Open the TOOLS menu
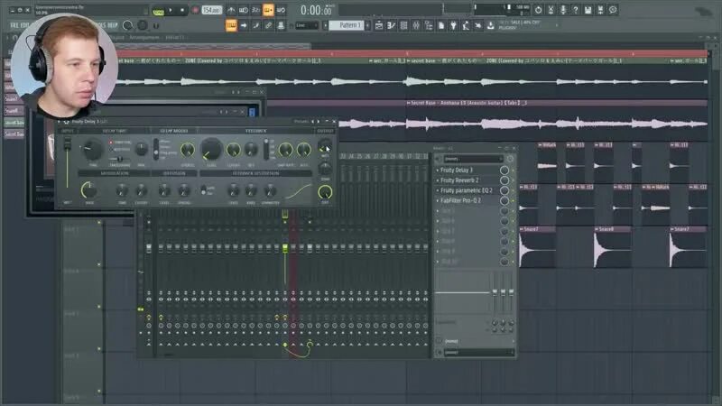This screenshot has width=722, height=406. (100, 25)
